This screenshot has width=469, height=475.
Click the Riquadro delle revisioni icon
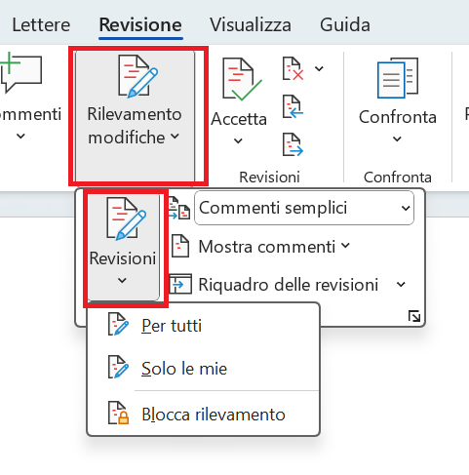[180, 284]
